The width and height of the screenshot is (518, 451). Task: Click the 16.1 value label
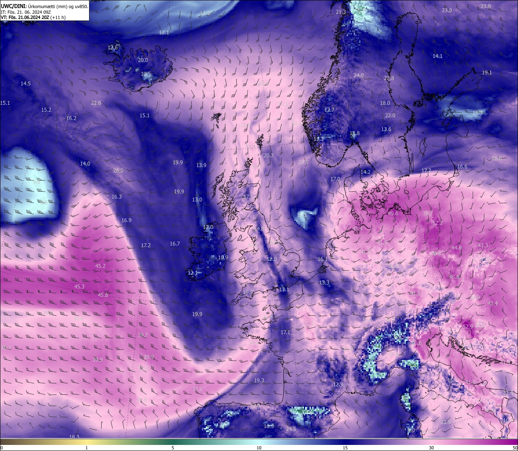pyautogui.click(x=323, y=259)
